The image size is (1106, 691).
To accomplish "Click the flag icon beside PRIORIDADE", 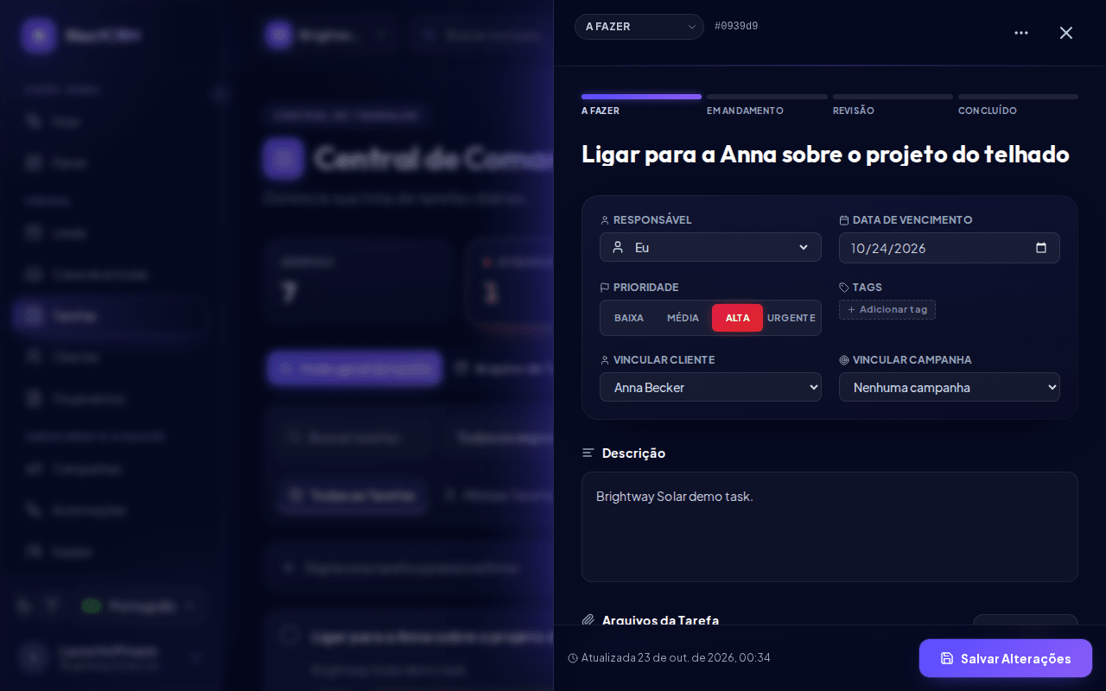I will (605, 288).
